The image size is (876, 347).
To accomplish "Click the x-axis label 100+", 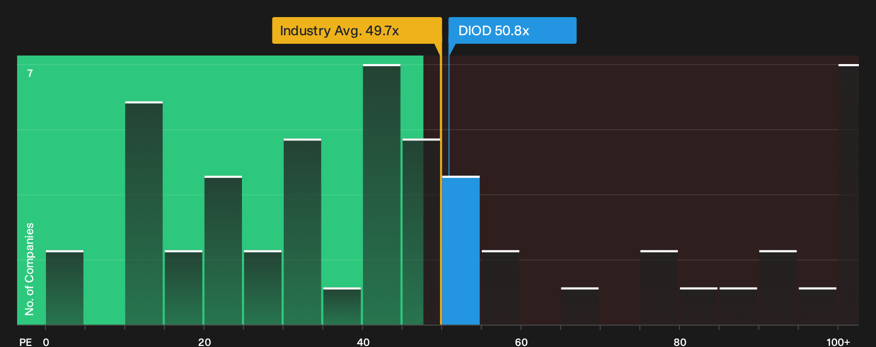I will pyautogui.click(x=838, y=342).
